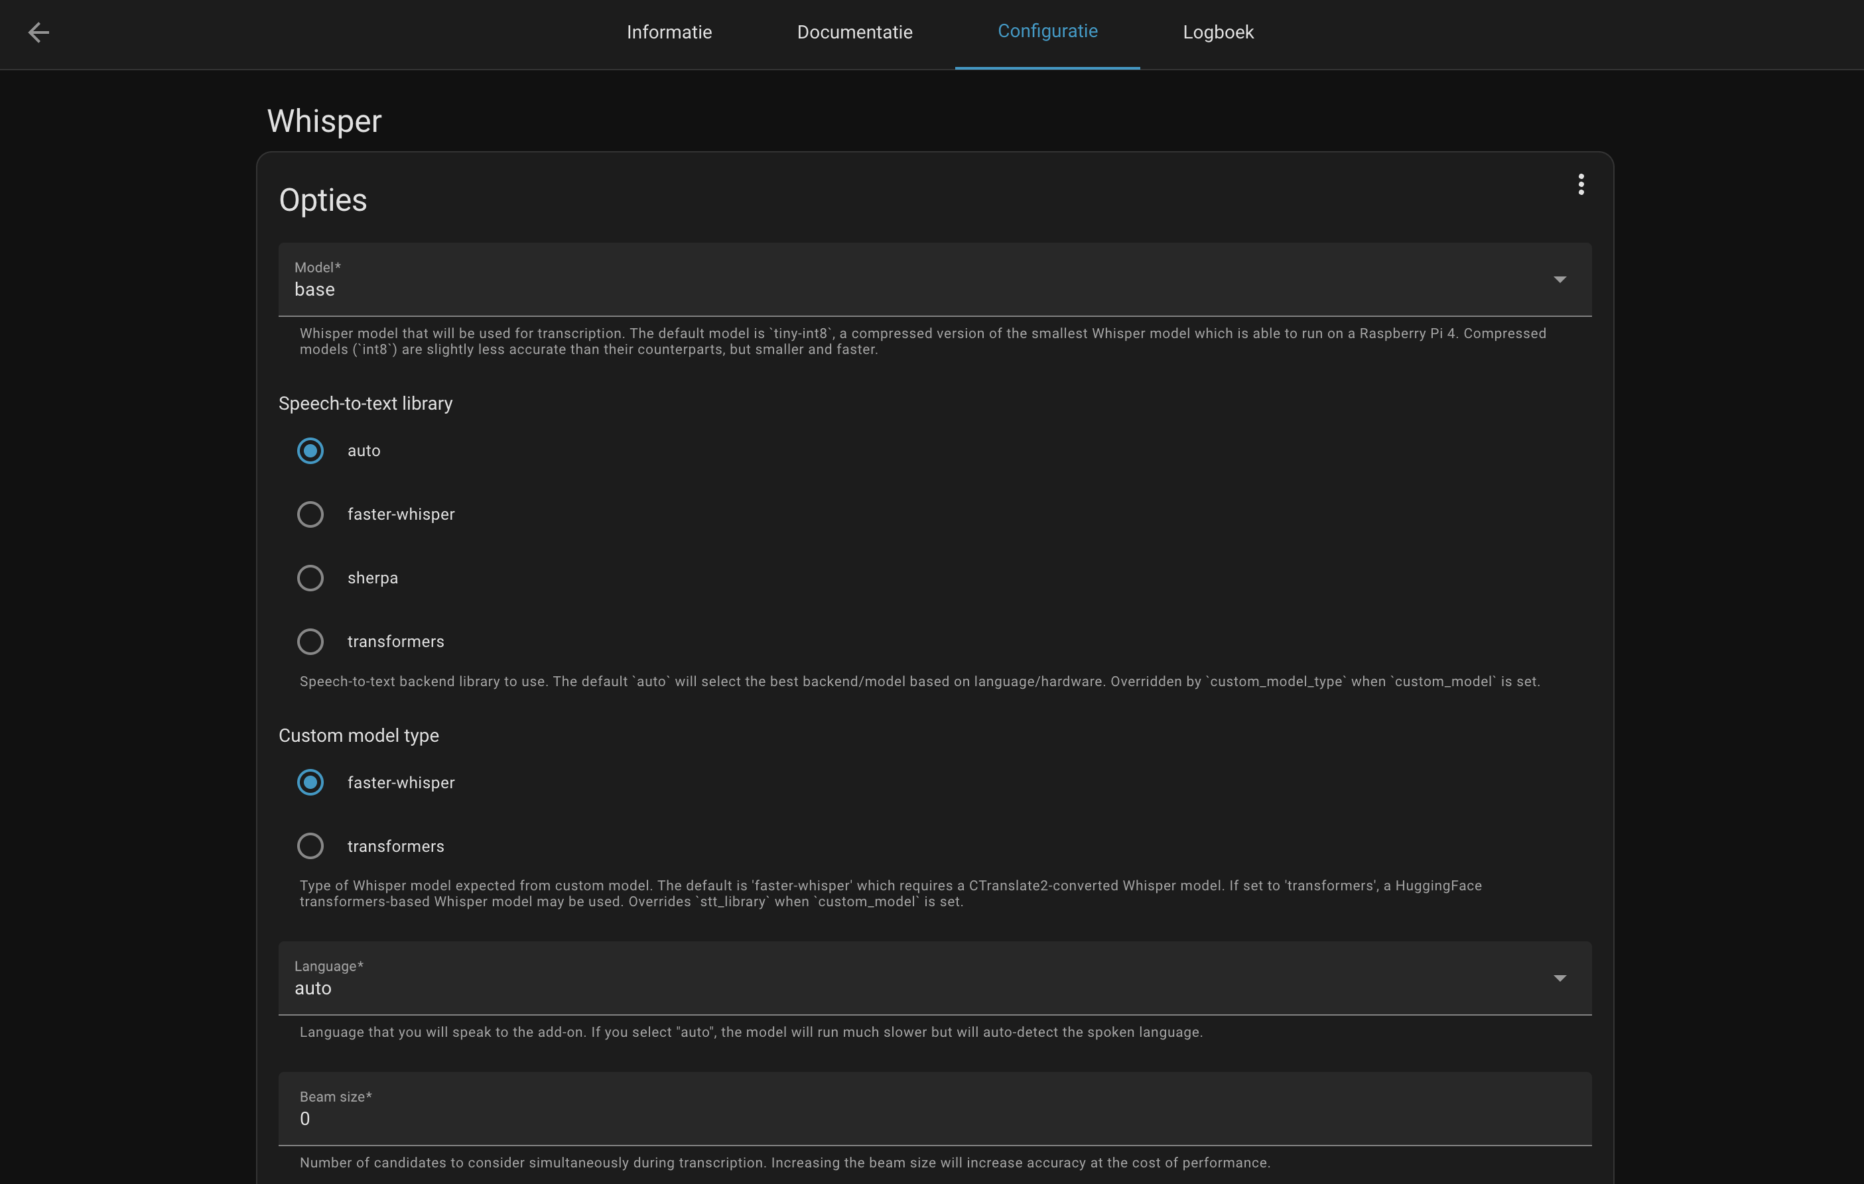Screen dimensions: 1864x1184
Task: Switch to the Informatie tab
Action: 668,32
